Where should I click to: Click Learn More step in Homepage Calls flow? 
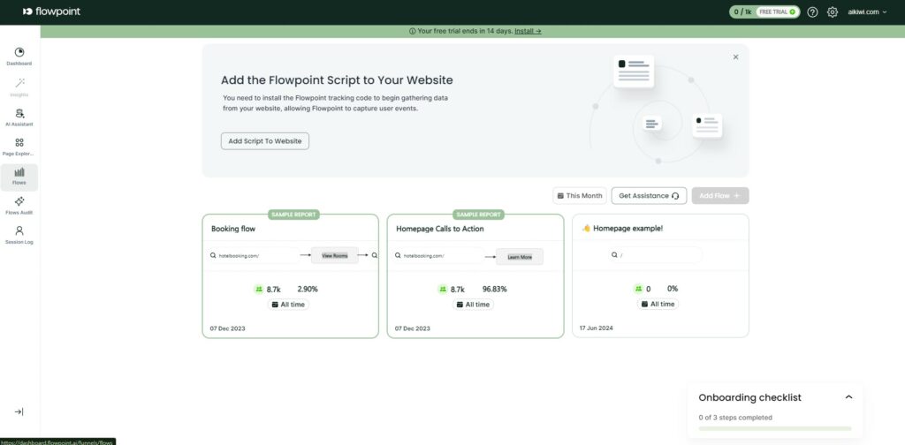pos(520,257)
